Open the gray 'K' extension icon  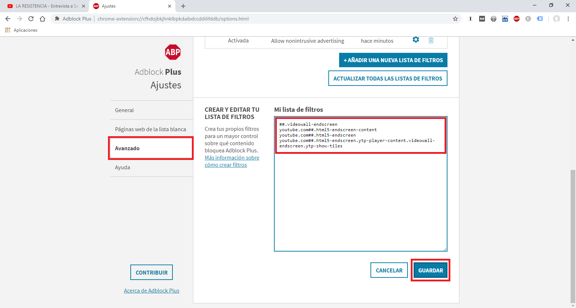click(x=528, y=19)
